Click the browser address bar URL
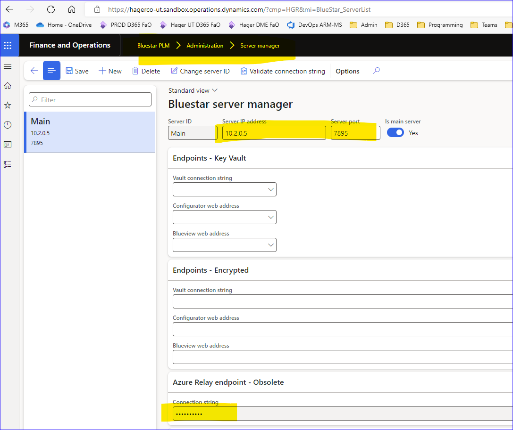513x430 pixels. [x=239, y=9]
